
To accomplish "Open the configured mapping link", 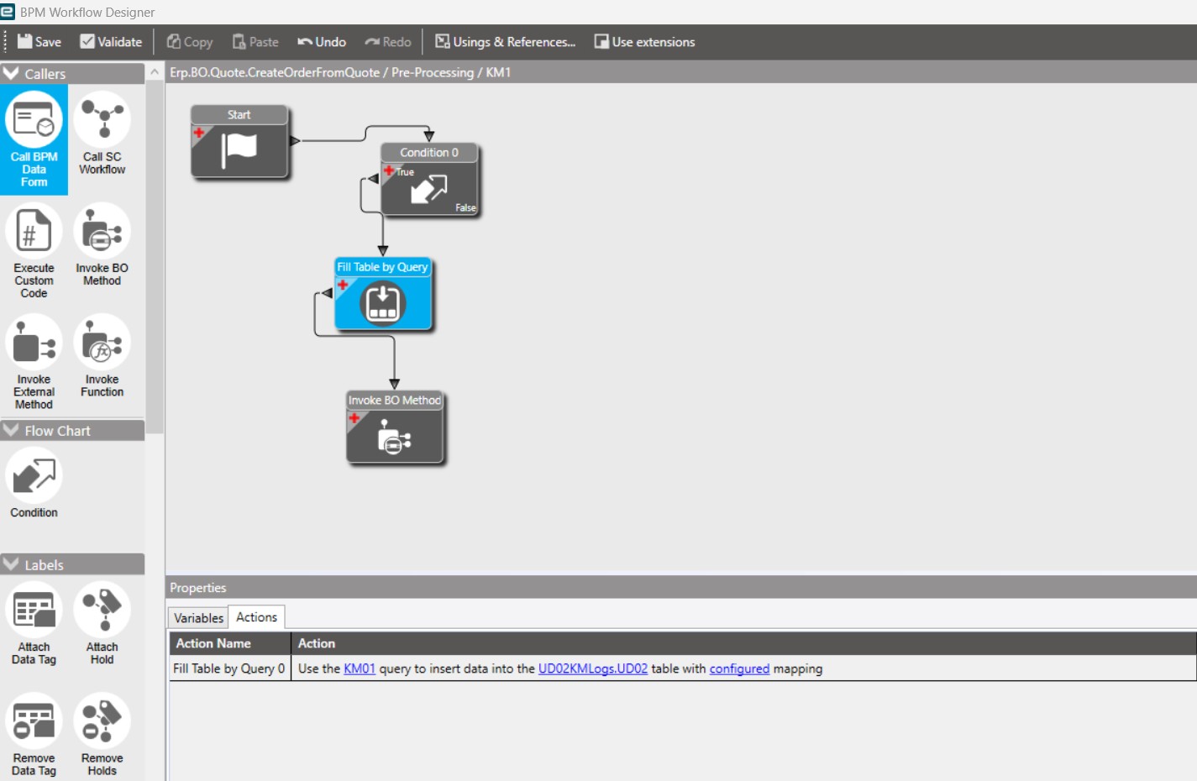I will click(739, 668).
